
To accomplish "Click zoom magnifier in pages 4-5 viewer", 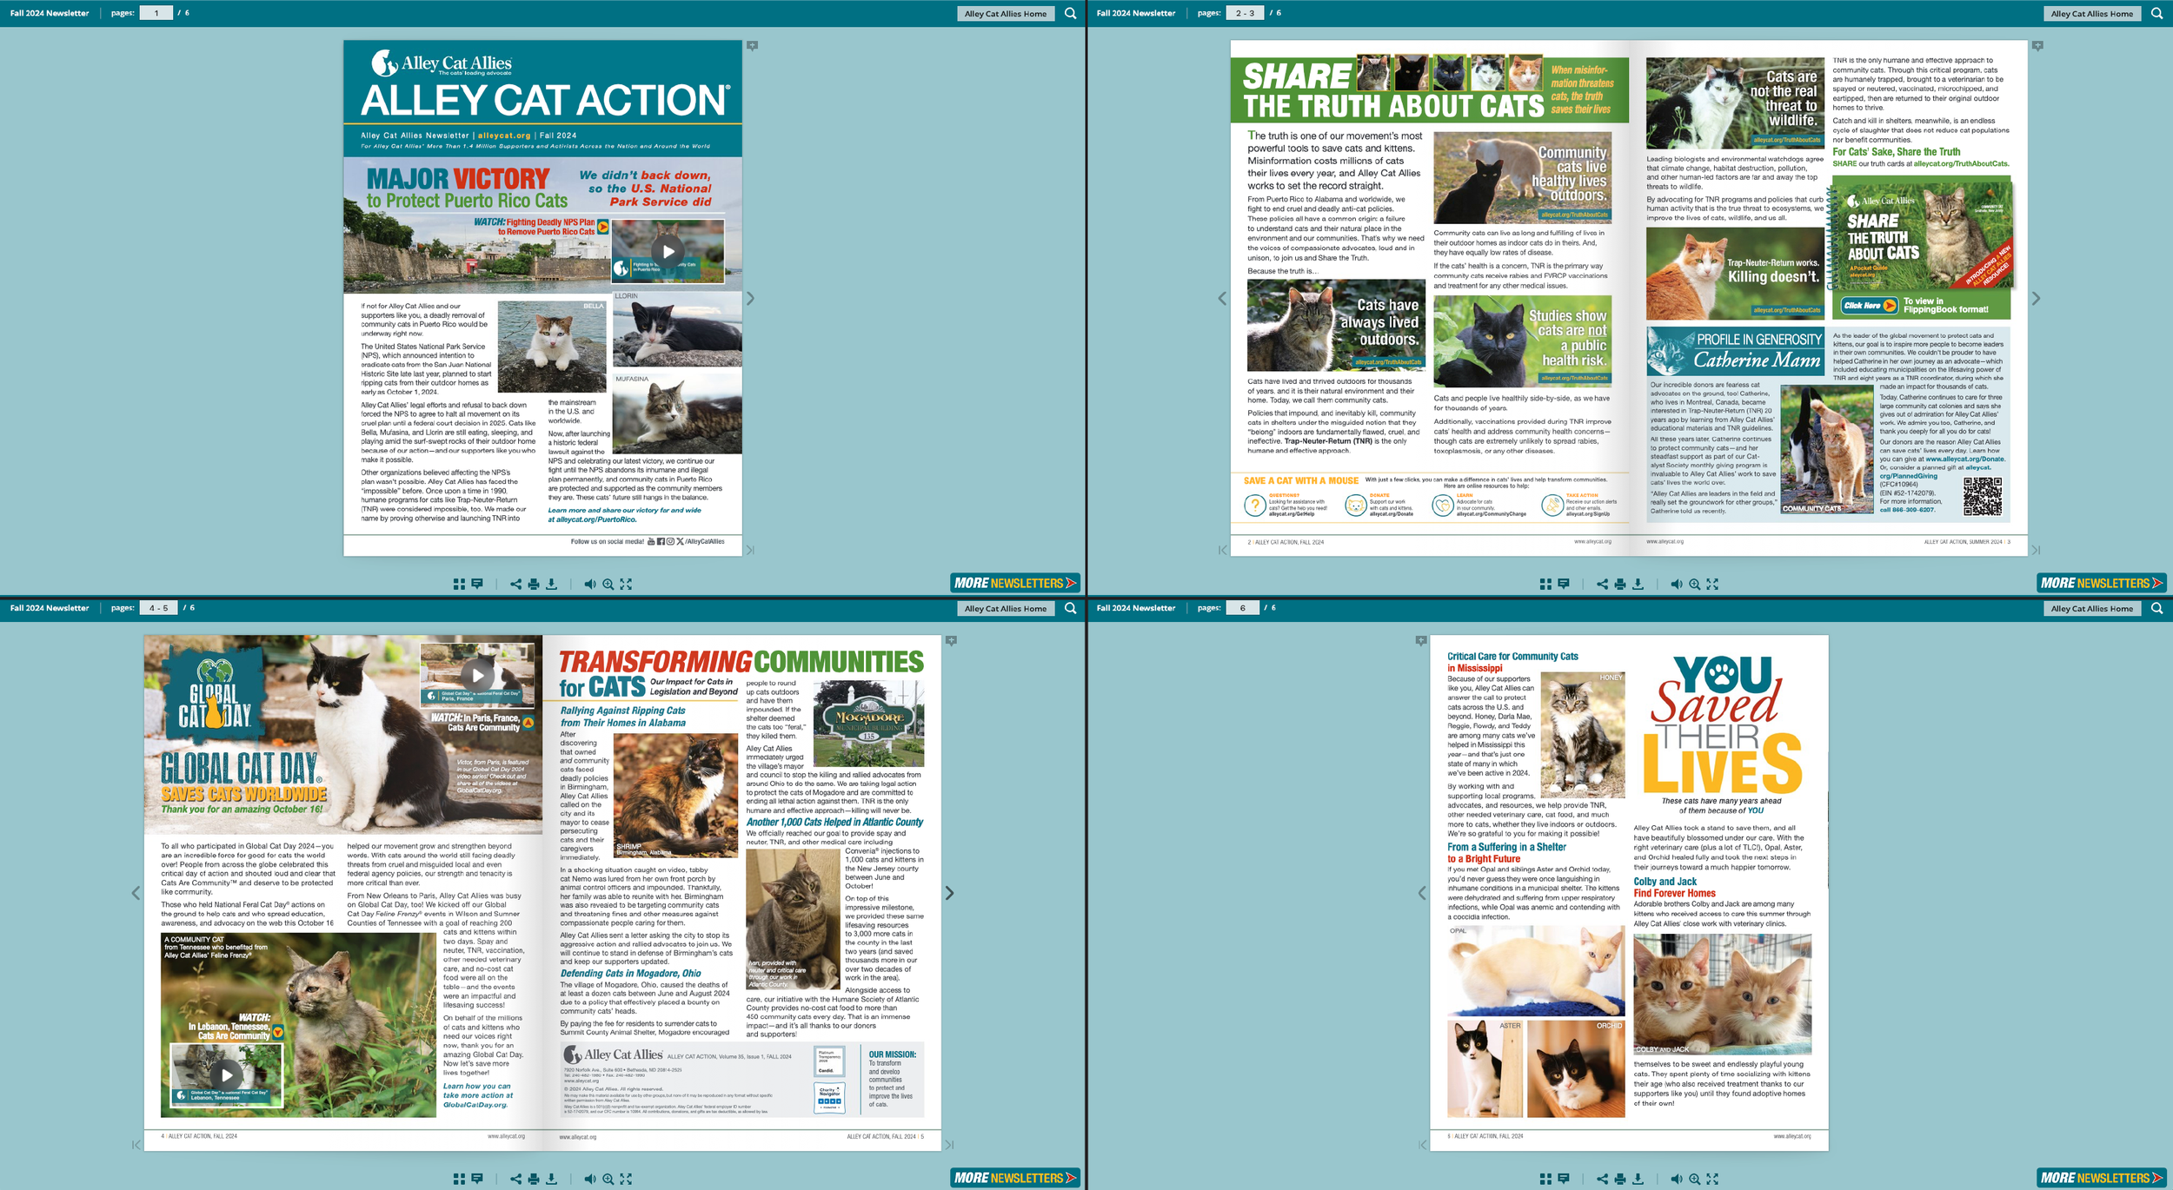I will click(608, 1179).
